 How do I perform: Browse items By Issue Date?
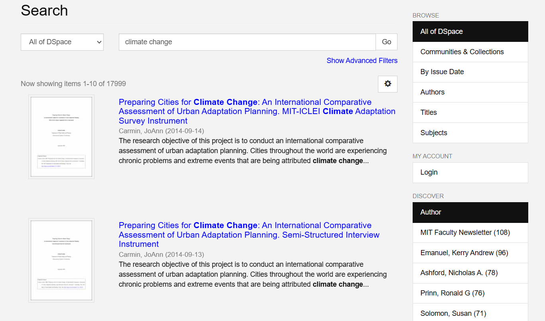click(470, 72)
